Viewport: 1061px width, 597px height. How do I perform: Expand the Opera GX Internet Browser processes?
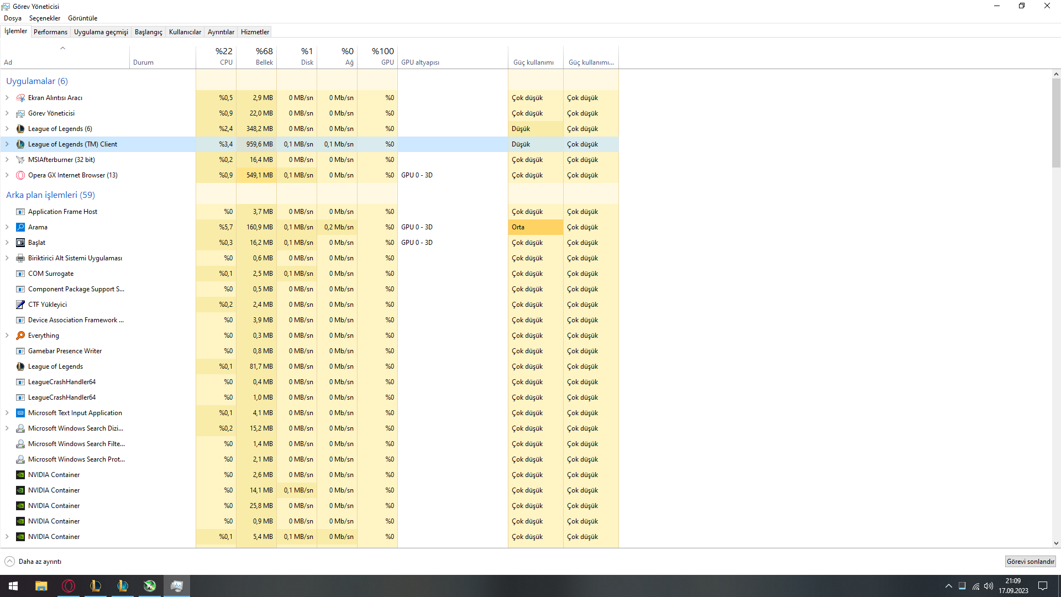[x=7, y=175]
